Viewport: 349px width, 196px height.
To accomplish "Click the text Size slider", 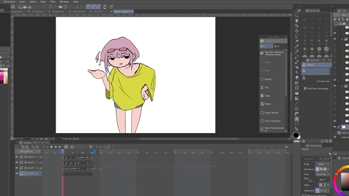I will (x=311, y=181).
